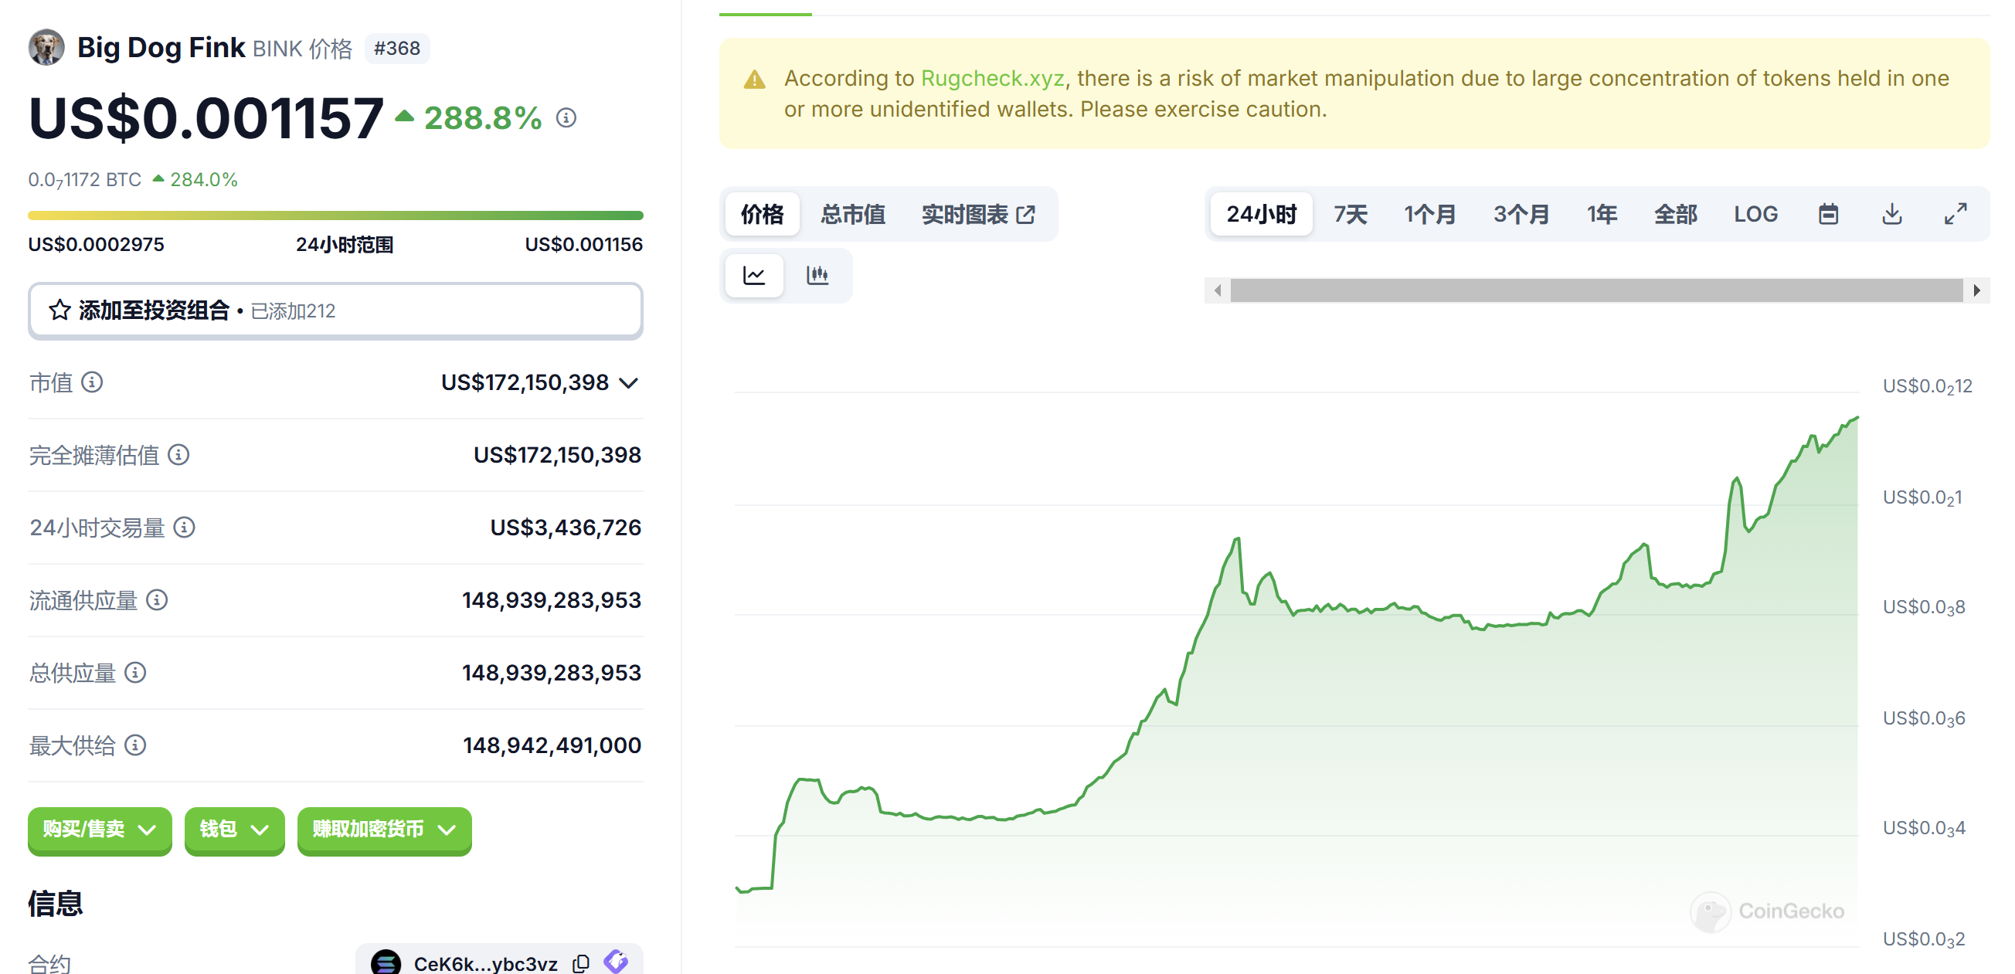Viewport: 2015px width, 974px height.
Task: Toggle LOG scale on the chart
Action: pos(1756,214)
